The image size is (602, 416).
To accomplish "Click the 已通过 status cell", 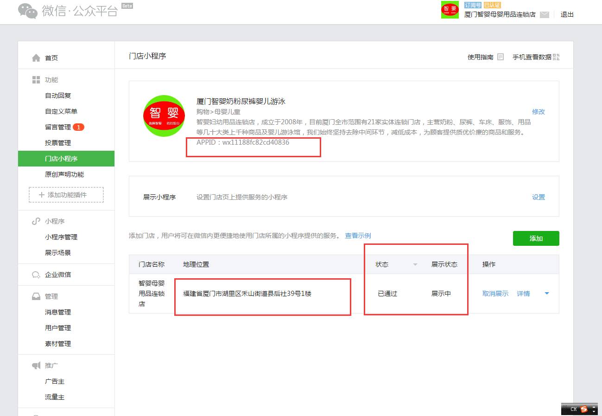I will pyautogui.click(x=387, y=294).
